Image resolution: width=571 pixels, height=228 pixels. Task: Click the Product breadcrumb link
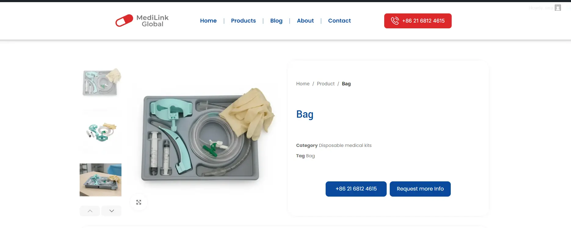pos(326,84)
